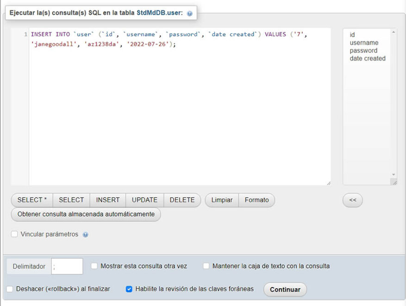406x306 pixels.
Task: Check Mantener la caja de texto con la consulta
Action: [x=206, y=266]
